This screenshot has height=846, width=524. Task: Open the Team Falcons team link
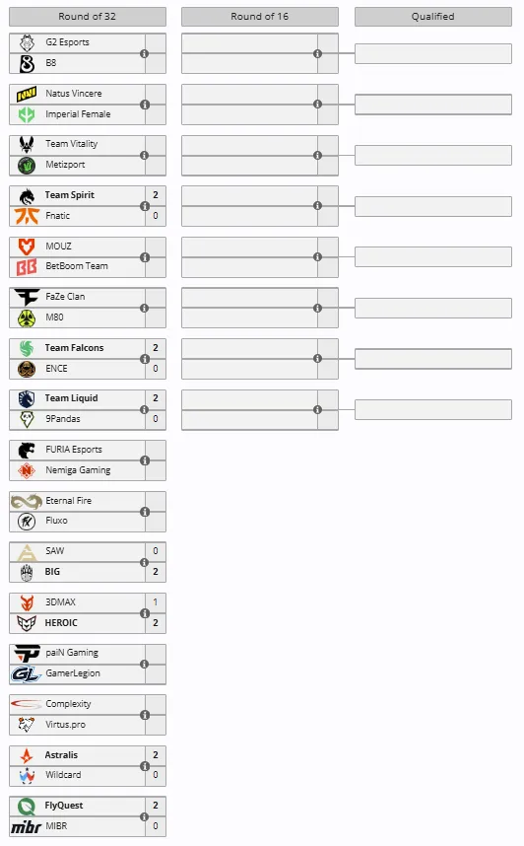75,348
